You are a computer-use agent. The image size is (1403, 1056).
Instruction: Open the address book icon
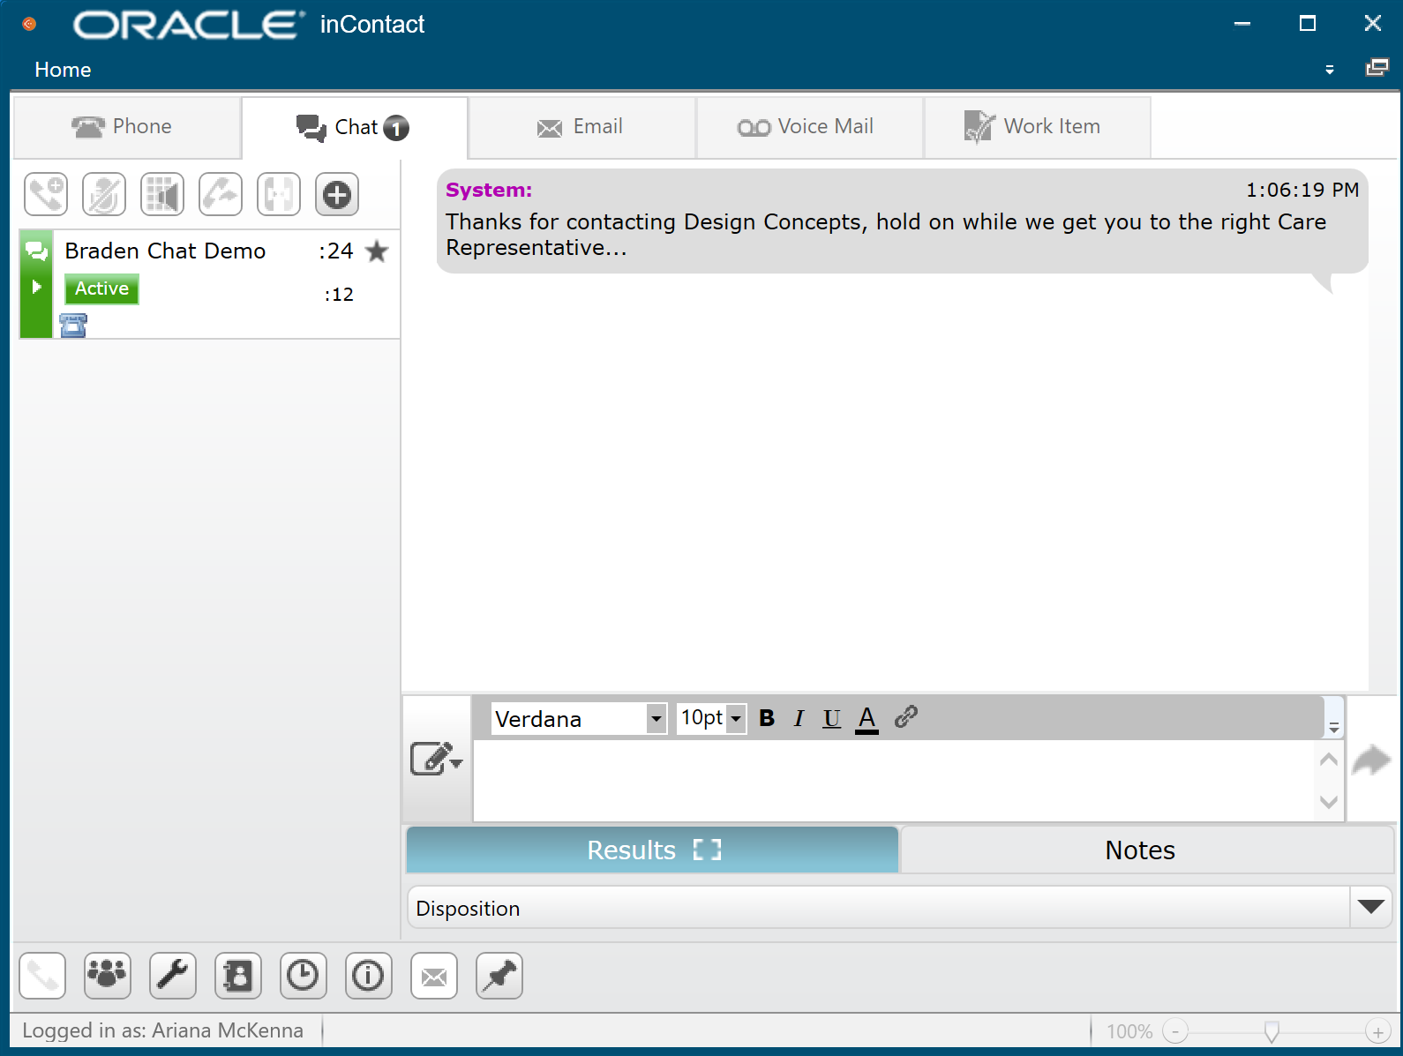pyautogui.click(x=238, y=976)
